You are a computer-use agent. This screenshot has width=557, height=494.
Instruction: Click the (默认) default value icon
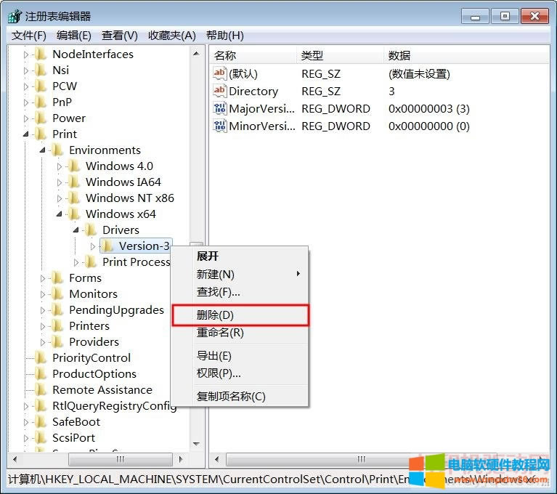point(220,73)
